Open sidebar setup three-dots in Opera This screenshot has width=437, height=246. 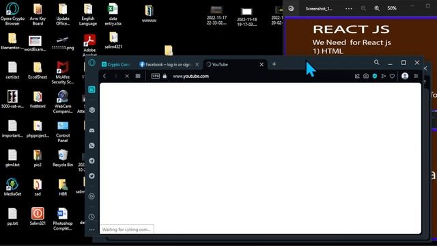(x=91, y=230)
